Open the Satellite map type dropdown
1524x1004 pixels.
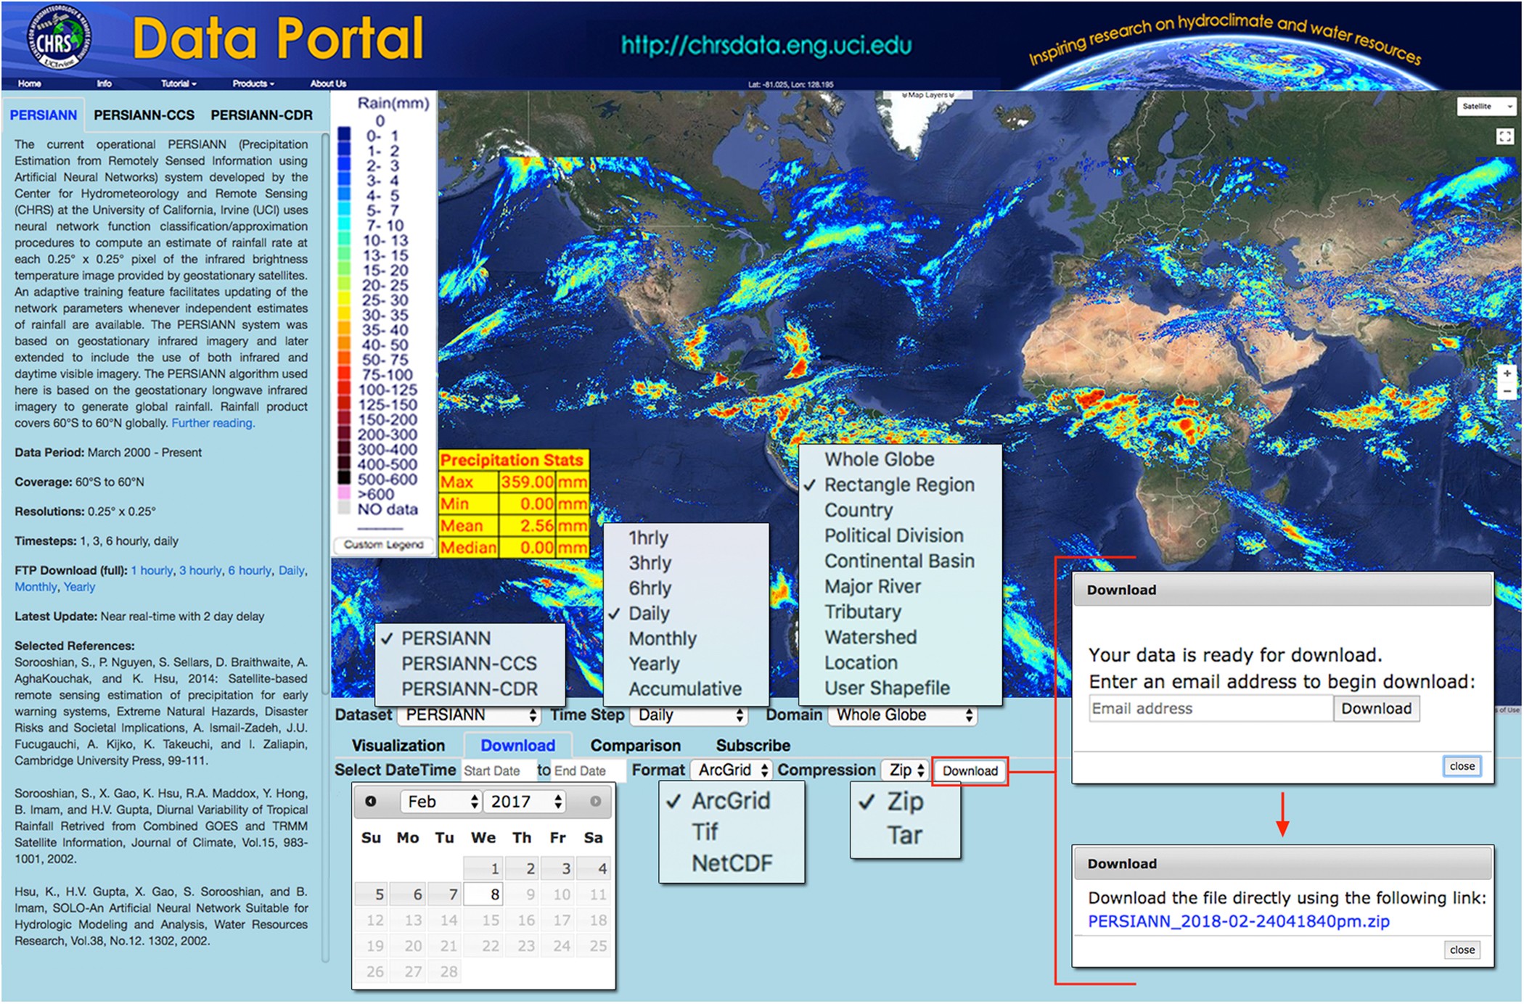[1486, 106]
